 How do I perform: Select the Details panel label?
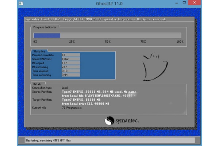pyautogui.click(x=37, y=84)
